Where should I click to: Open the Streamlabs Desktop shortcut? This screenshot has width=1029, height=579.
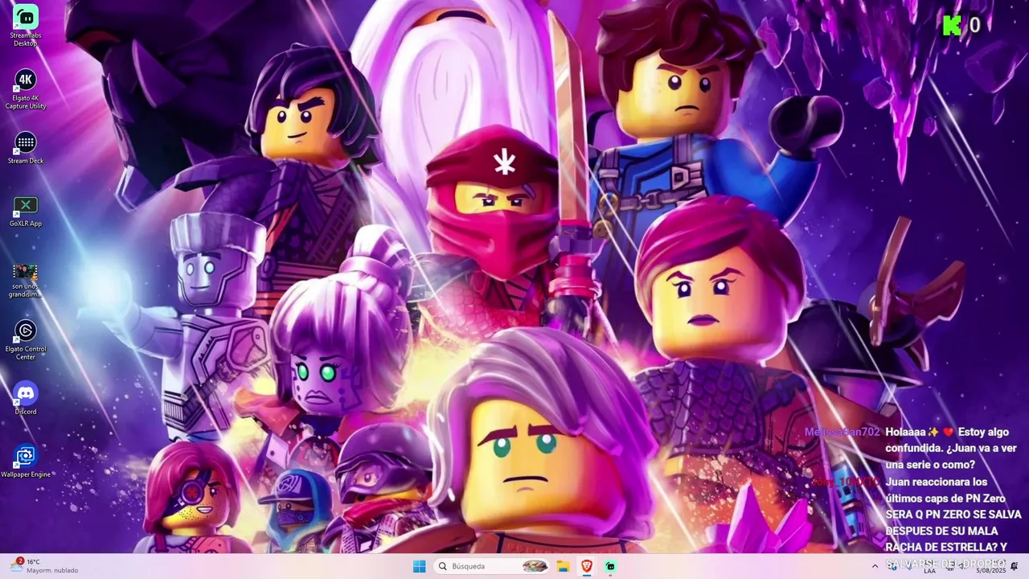[26, 26]
